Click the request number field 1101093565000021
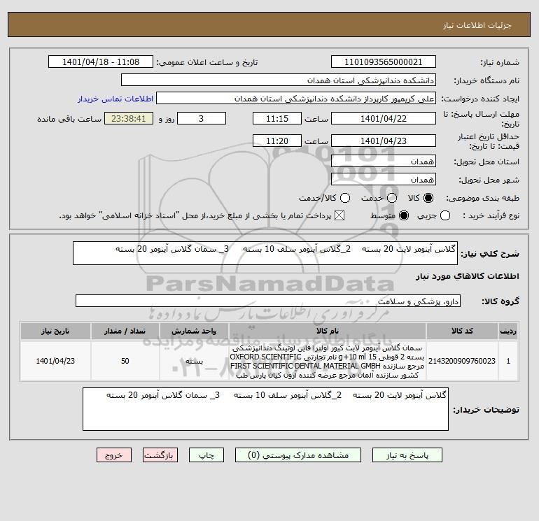 click(384, 62)
